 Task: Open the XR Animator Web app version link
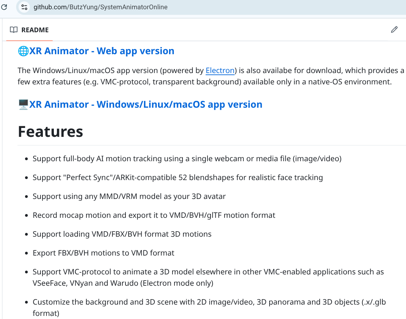point(102,51)
